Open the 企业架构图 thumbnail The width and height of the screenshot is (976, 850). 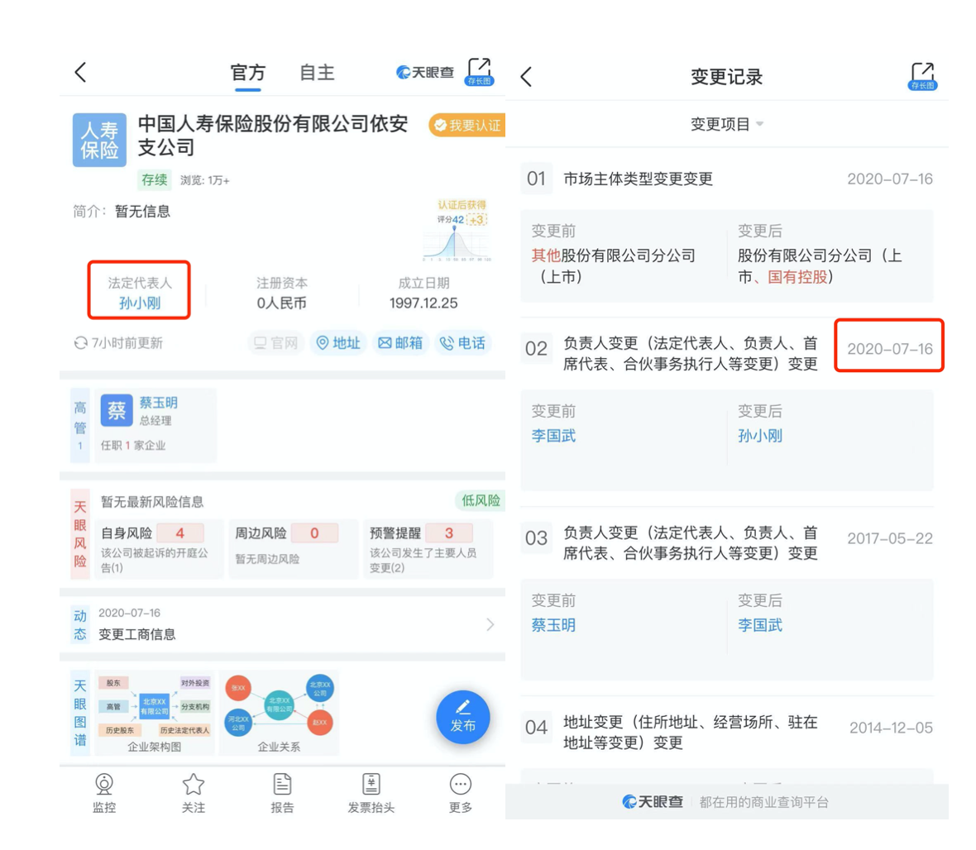pyautogui.click(x=155, y=713)
